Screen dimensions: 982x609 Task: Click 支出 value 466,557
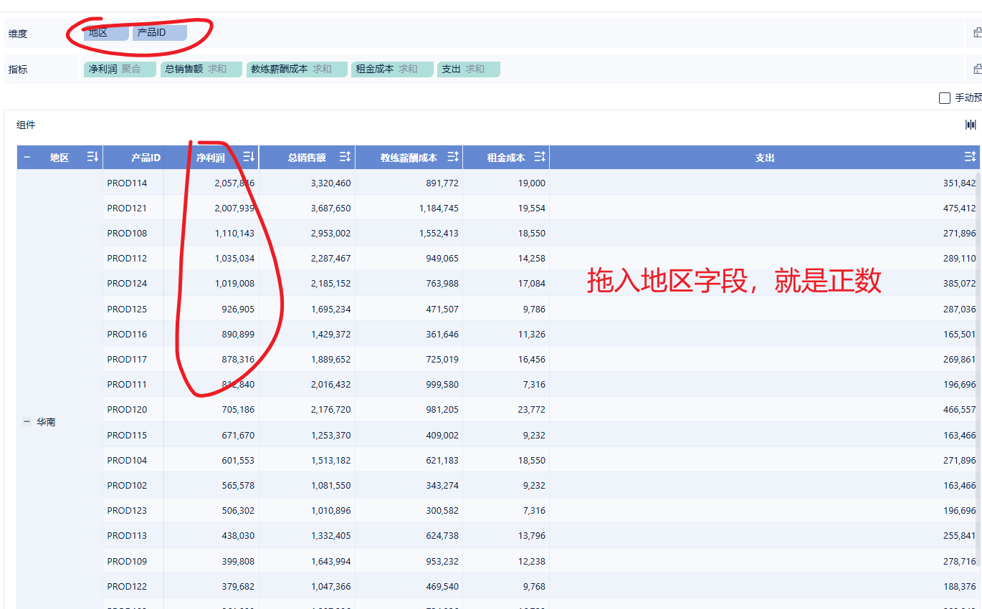coord(960,409)
